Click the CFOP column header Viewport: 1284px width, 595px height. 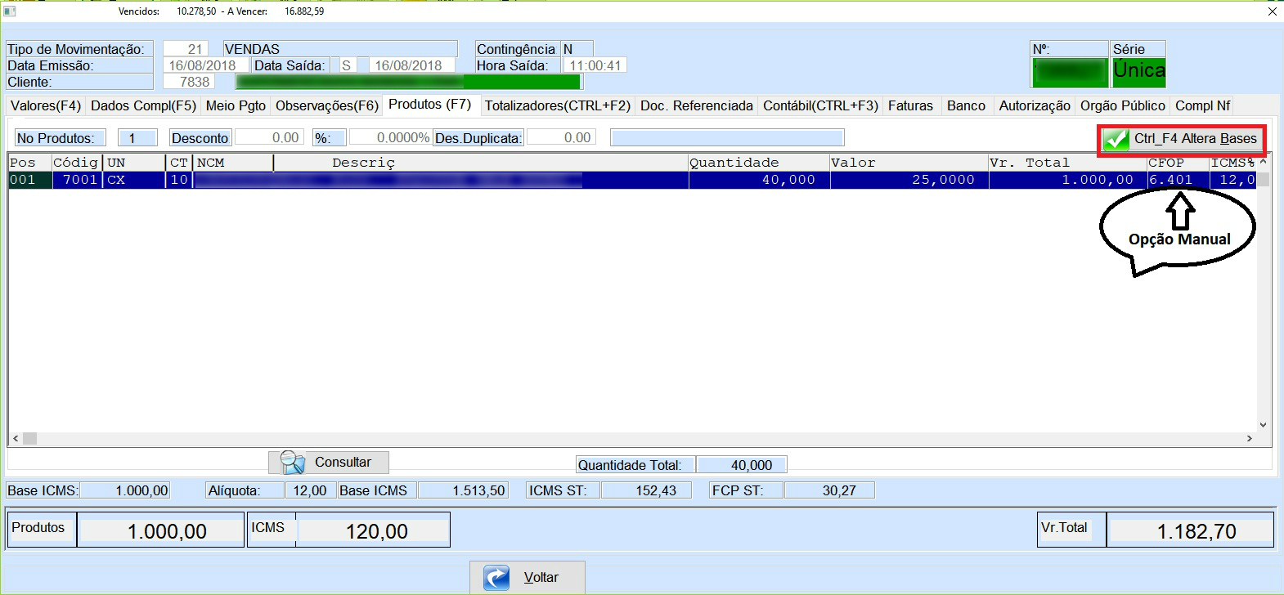pyautogui.click(x=1165, y=163)
